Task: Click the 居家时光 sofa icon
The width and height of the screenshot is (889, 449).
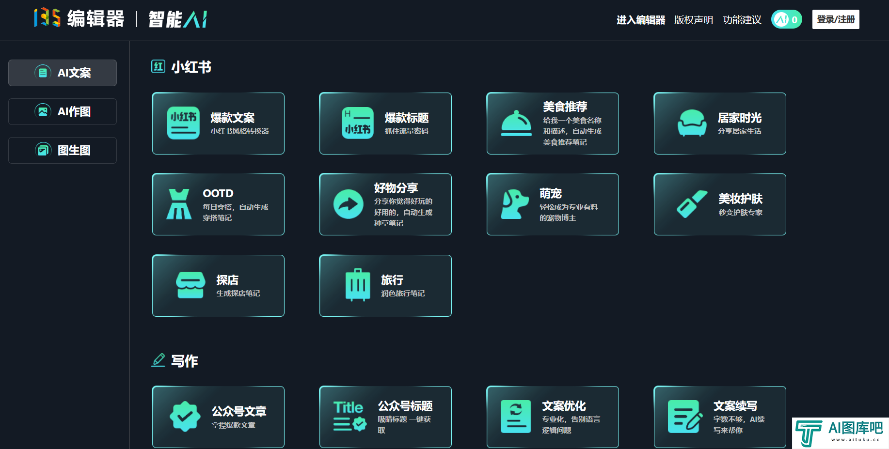Action: (x=692, y=123)
